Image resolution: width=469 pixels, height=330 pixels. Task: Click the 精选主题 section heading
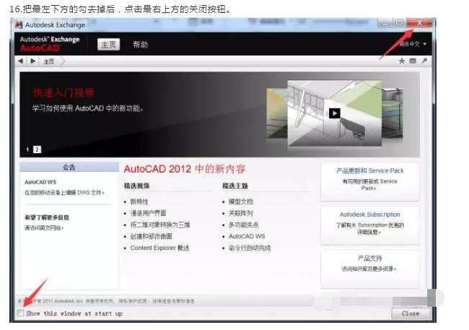[x=235, y=186]
